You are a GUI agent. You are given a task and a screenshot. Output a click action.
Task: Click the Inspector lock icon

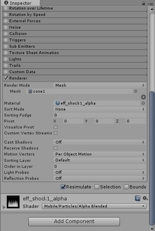(x=143, y=4)
